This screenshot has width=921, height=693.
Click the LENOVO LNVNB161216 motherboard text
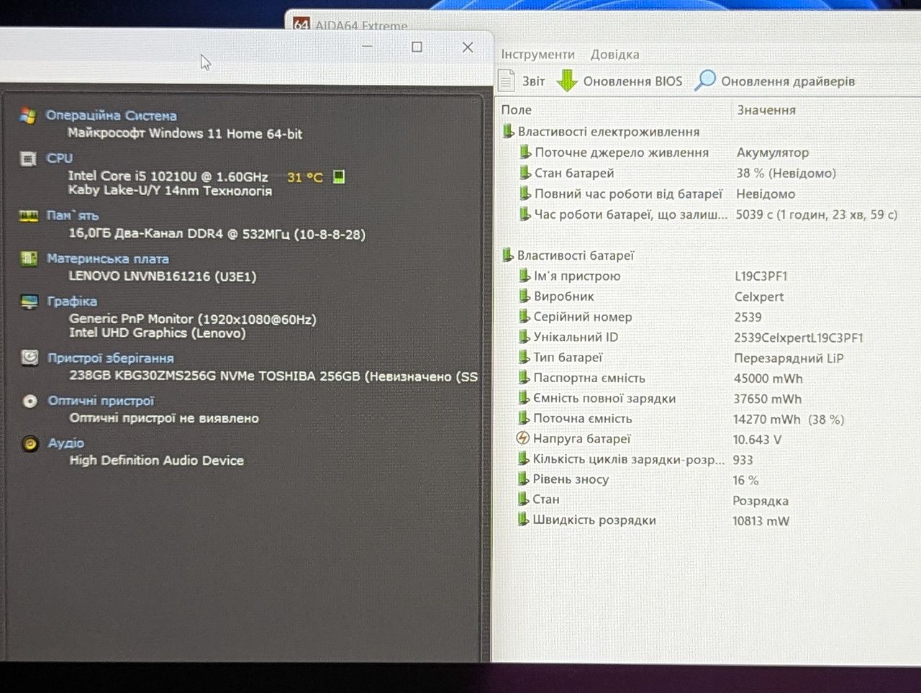(163, 276)
